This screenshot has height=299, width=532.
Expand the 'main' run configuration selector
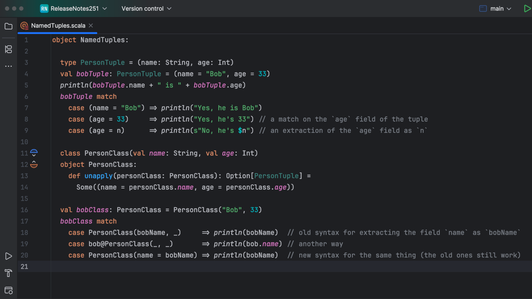pos(496,9)
